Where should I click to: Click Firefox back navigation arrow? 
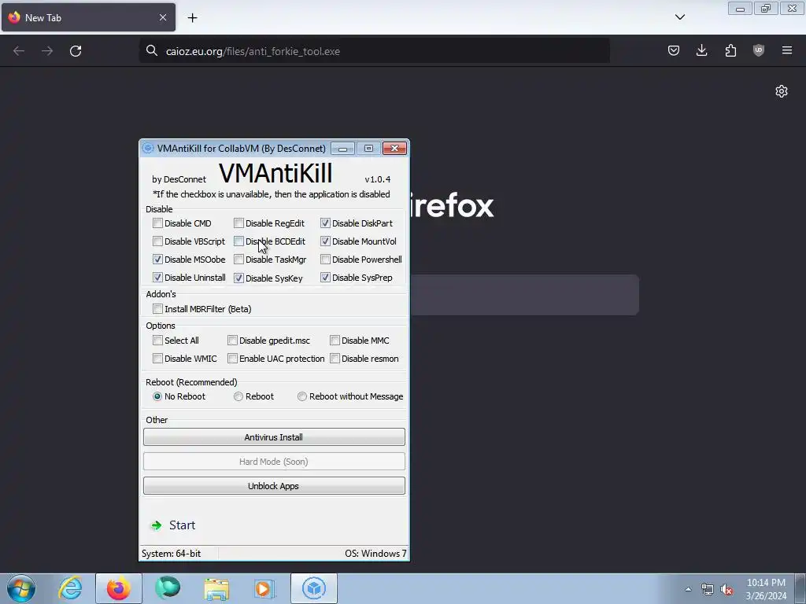(x=19, y=51)
